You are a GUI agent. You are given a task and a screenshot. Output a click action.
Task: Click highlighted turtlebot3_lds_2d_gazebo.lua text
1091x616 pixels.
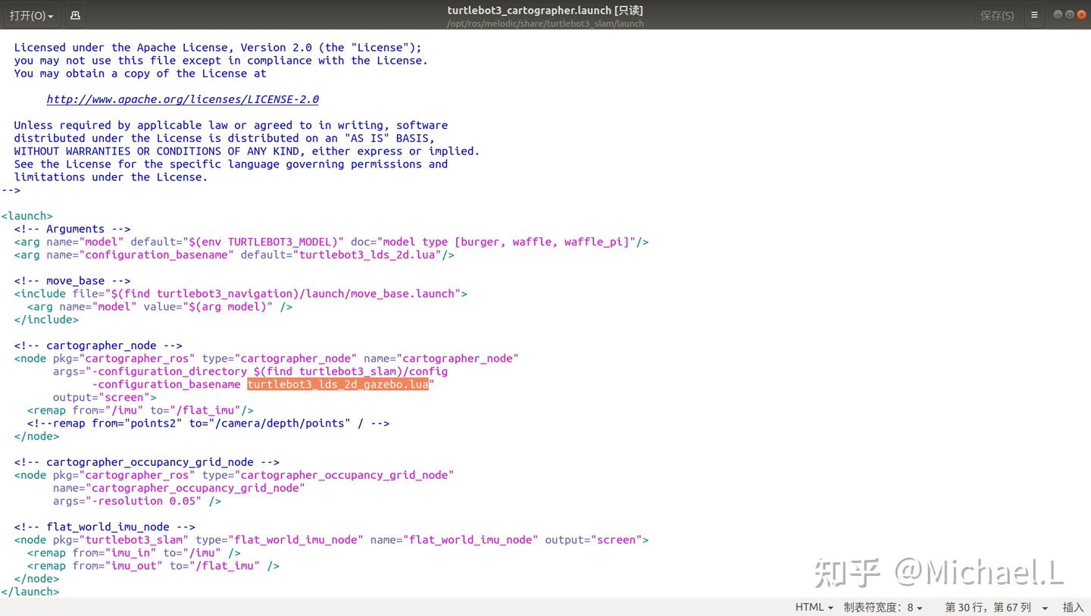[x=338, y=384]
